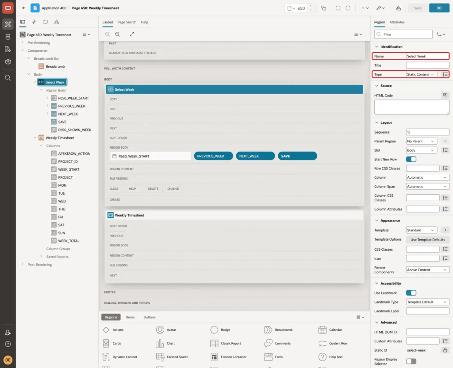This screenshot has width=453, height=368.
Task: Select WEEK_TOTAL column in tree
Action: pos(69,241)
